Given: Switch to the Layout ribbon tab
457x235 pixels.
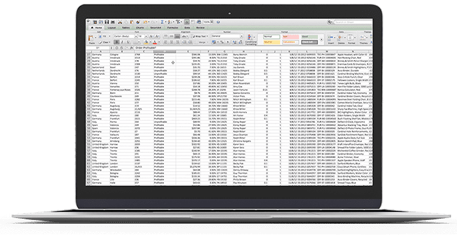Looking at the screenshot, I should 112,27.
